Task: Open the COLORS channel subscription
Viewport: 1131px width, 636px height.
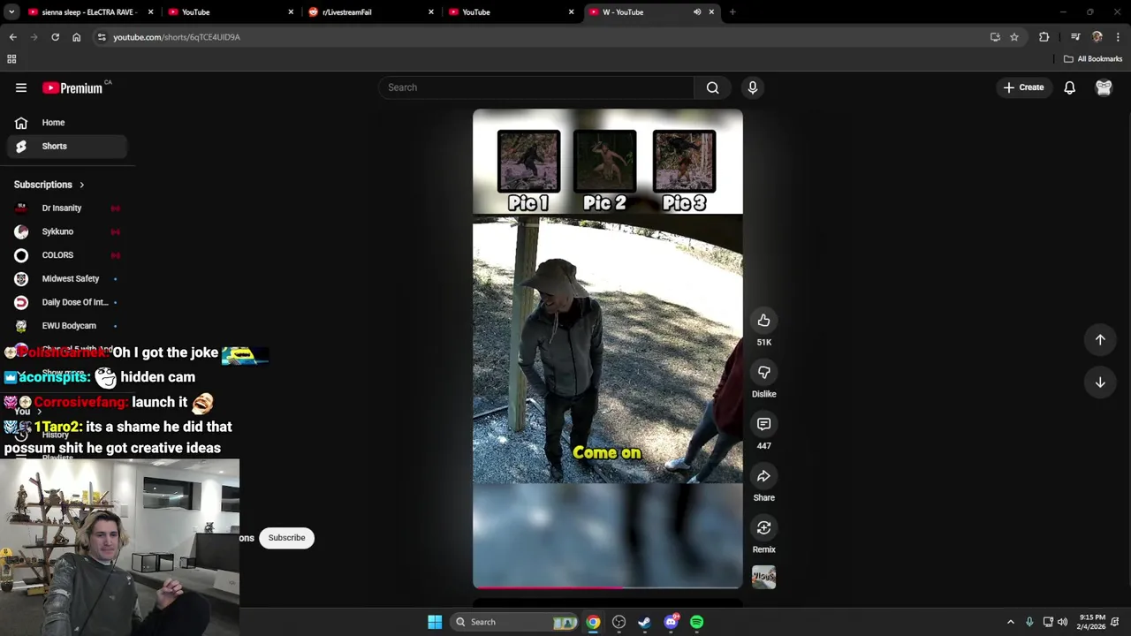Action: (x=67, y=255)
